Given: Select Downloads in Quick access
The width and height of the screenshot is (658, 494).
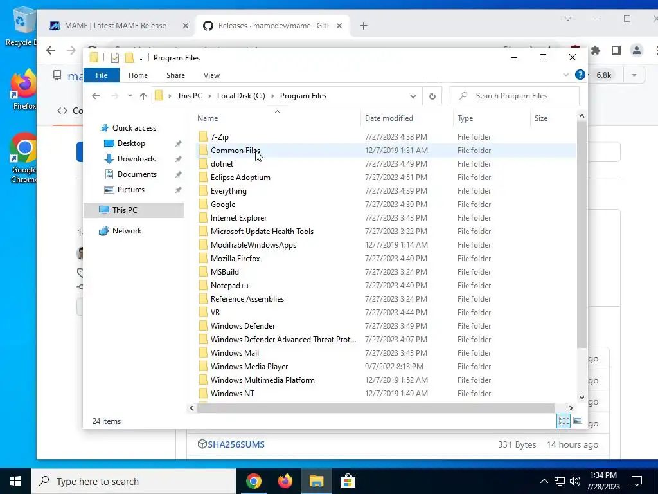Looking at the screenshot, I should point(136,159).
